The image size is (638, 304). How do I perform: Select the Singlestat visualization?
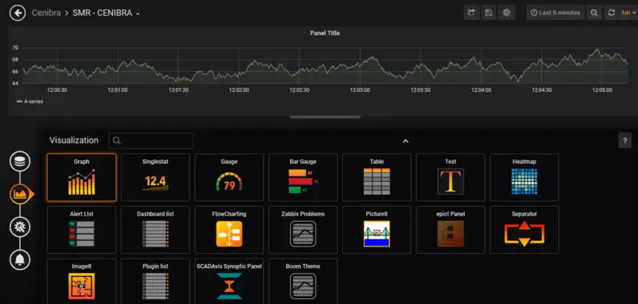[x=155, y=177]
